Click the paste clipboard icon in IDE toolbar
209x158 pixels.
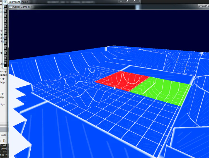pos(4,141)
